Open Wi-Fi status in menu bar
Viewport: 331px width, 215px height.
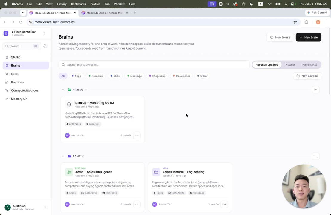tap(269, 4)
